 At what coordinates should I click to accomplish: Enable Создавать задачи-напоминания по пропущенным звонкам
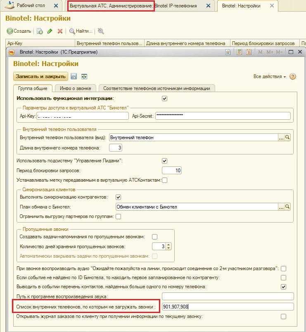pos(154,237)
